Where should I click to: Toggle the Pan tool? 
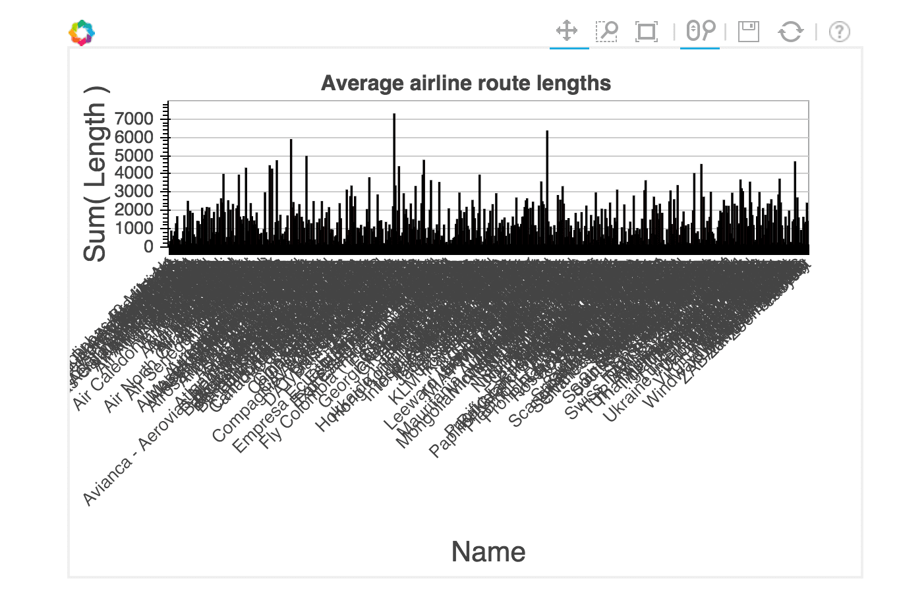(567, 31)
